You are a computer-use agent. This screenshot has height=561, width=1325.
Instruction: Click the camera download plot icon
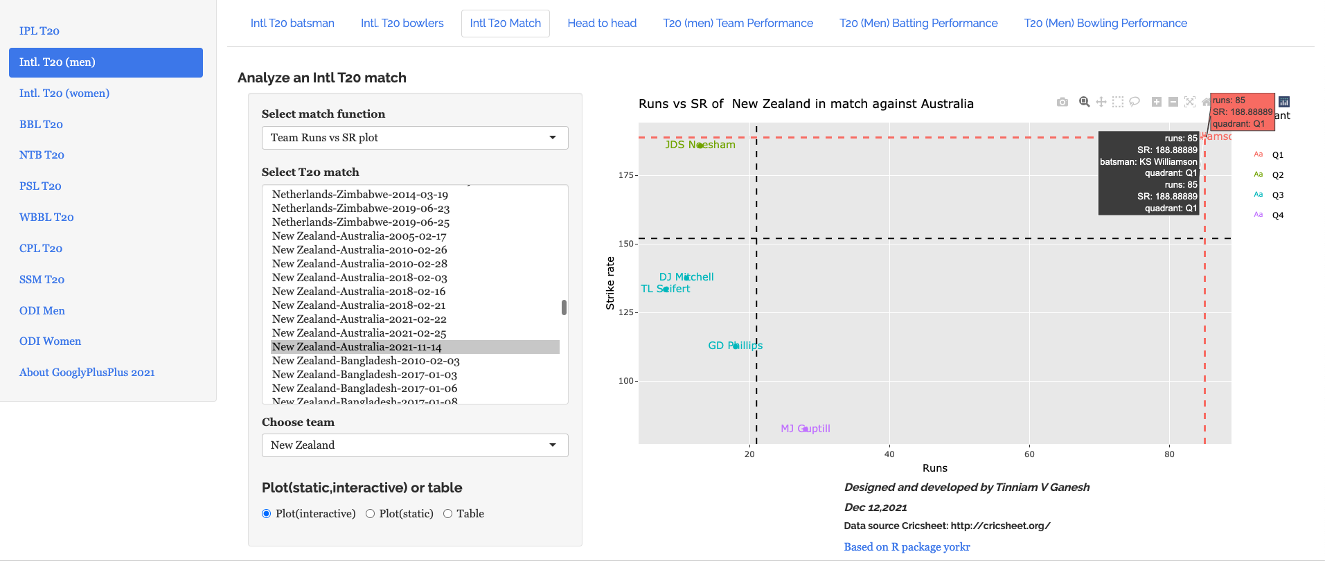tap(1062, 102)
